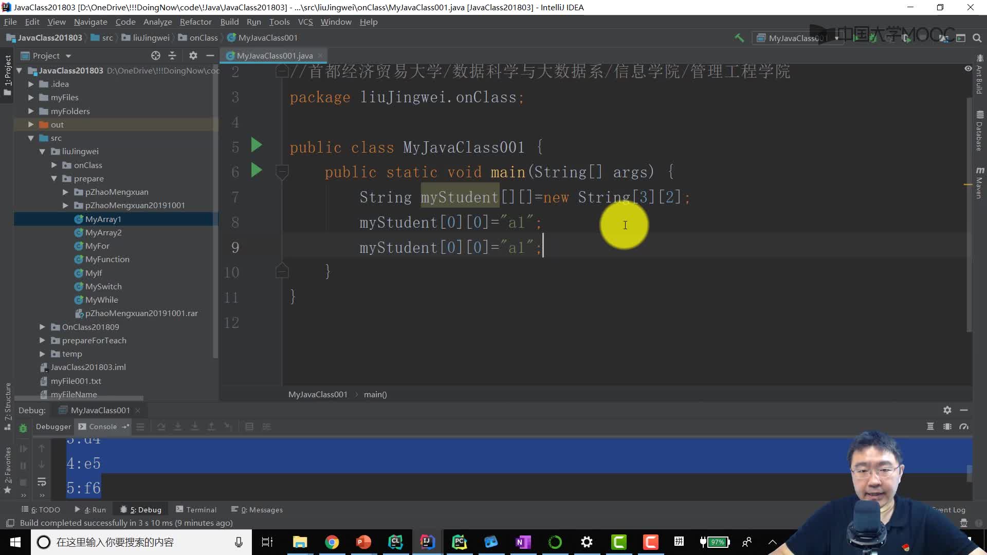The height and width of the screenshot is (555, 987).
Task: Toggle fold marker on line 2 comment
Action: [x=282, y=71]
